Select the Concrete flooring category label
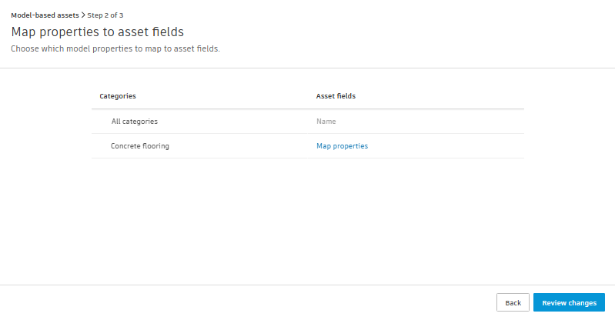The height and width of the screenshot is (320, 615). [x=140, y=146]
